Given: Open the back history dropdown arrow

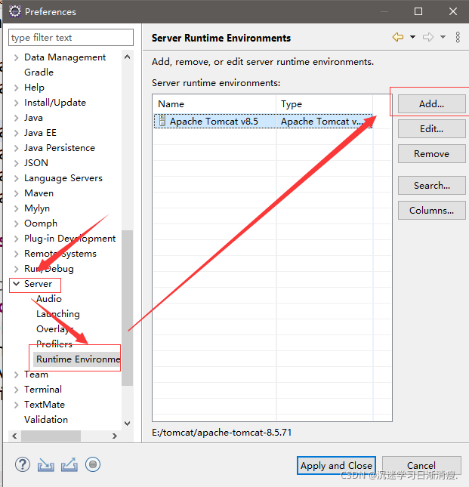Looking at the screenshot, I should [412, 37].
